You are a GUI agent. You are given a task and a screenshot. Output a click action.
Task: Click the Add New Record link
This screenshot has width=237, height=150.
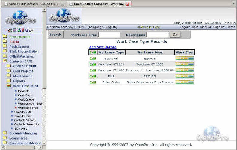click(x=103, y=47)
